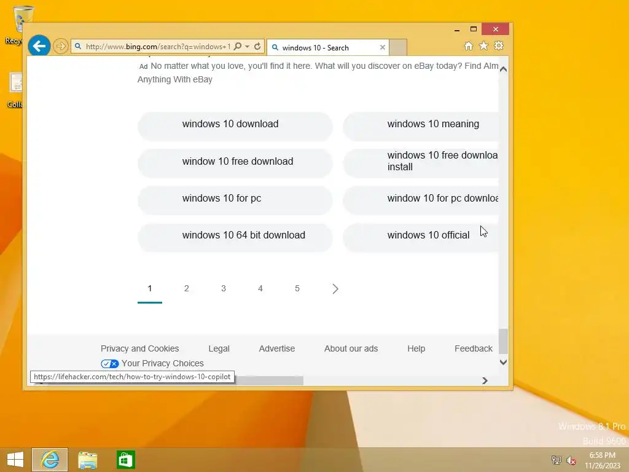Open favorites star icon
Image resolution: width=629 pixels, height=472 pixels.
[x=483, y=45]
